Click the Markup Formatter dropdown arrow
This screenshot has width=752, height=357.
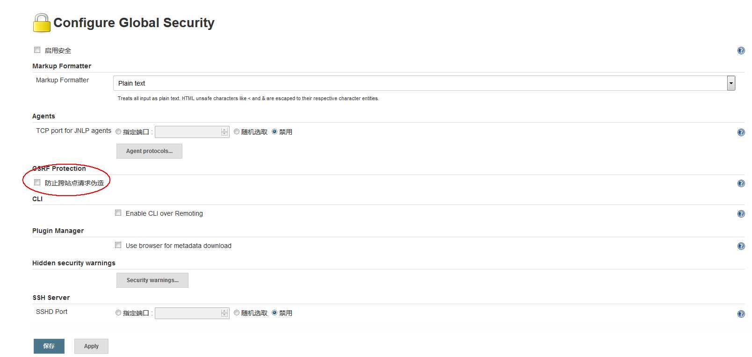(x=731, y=83)
